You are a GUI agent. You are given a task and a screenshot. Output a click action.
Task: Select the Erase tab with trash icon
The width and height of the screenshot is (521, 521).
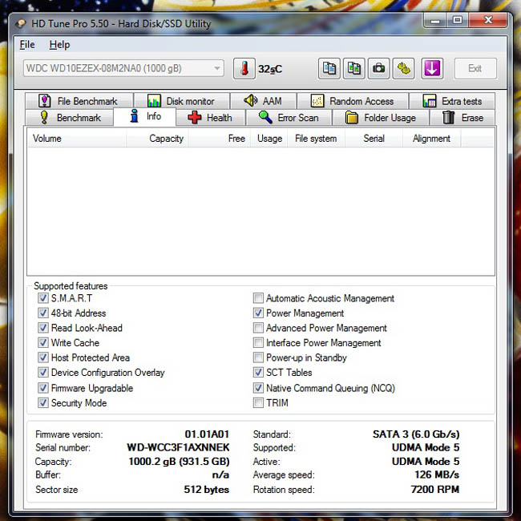coord(462,118)
